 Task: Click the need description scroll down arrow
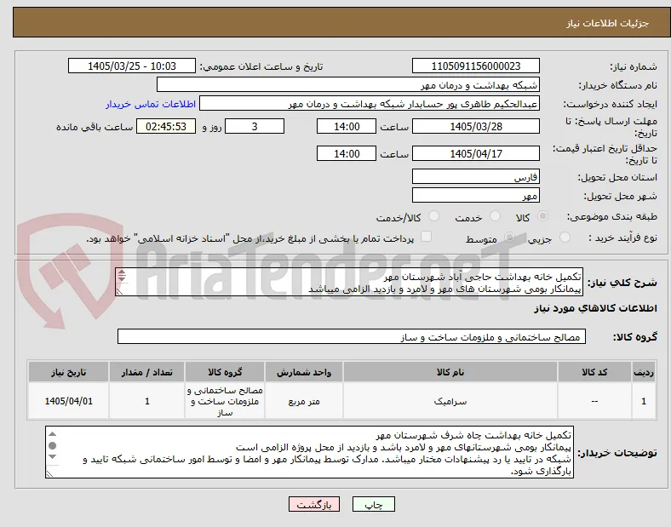(122, 279)
